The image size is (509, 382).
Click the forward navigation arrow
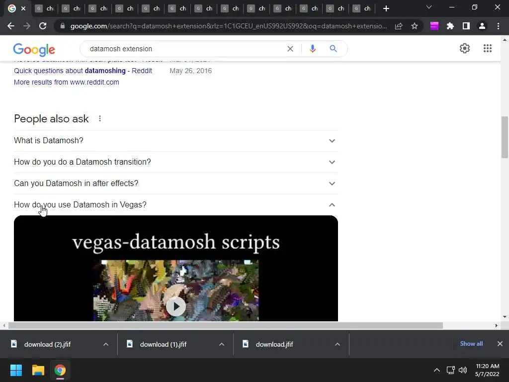(x=27, y=26)
